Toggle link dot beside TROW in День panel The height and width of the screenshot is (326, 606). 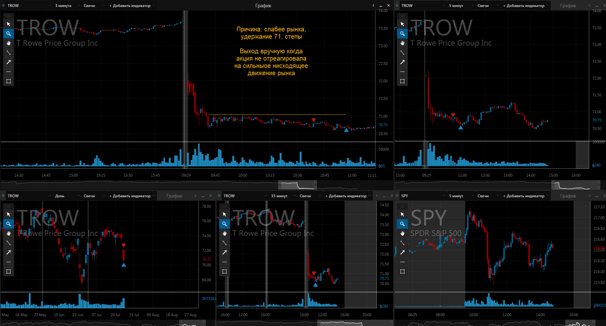3,196
